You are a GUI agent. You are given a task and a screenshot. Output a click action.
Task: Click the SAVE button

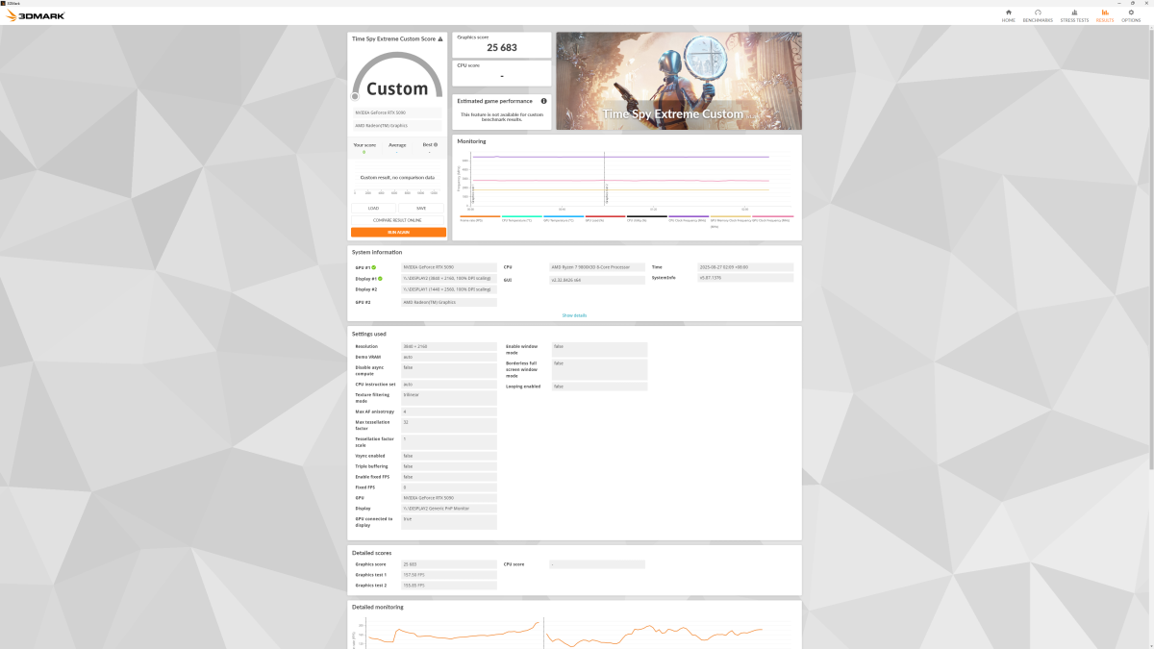421,208
